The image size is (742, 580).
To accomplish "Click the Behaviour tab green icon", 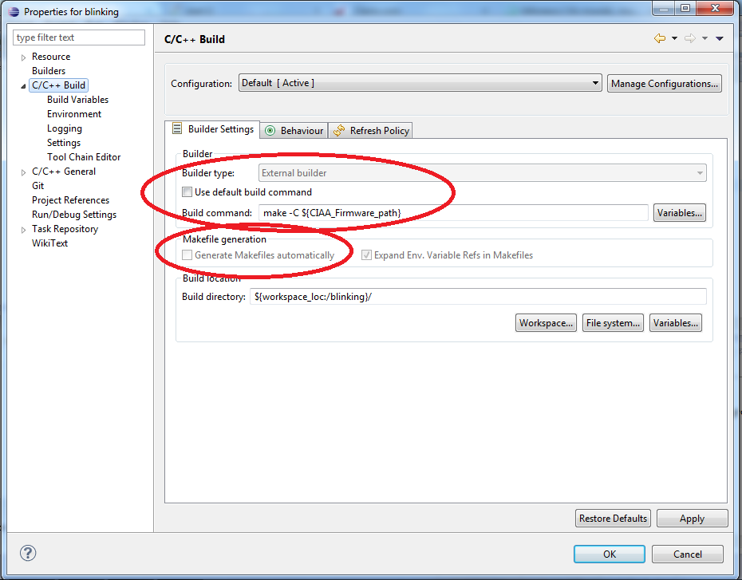I will [x=270, y=131].
